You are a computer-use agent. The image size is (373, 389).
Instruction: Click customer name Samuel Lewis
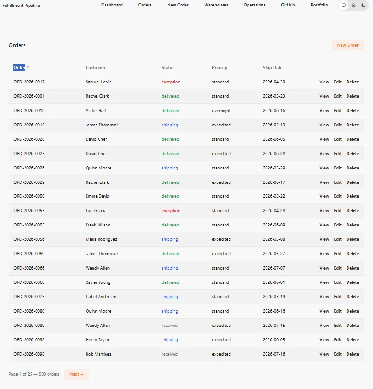point(99,82)
